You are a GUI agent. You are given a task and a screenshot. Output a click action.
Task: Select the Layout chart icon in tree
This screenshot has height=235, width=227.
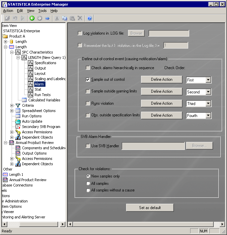pyautogui.click(x=31, y=73)
